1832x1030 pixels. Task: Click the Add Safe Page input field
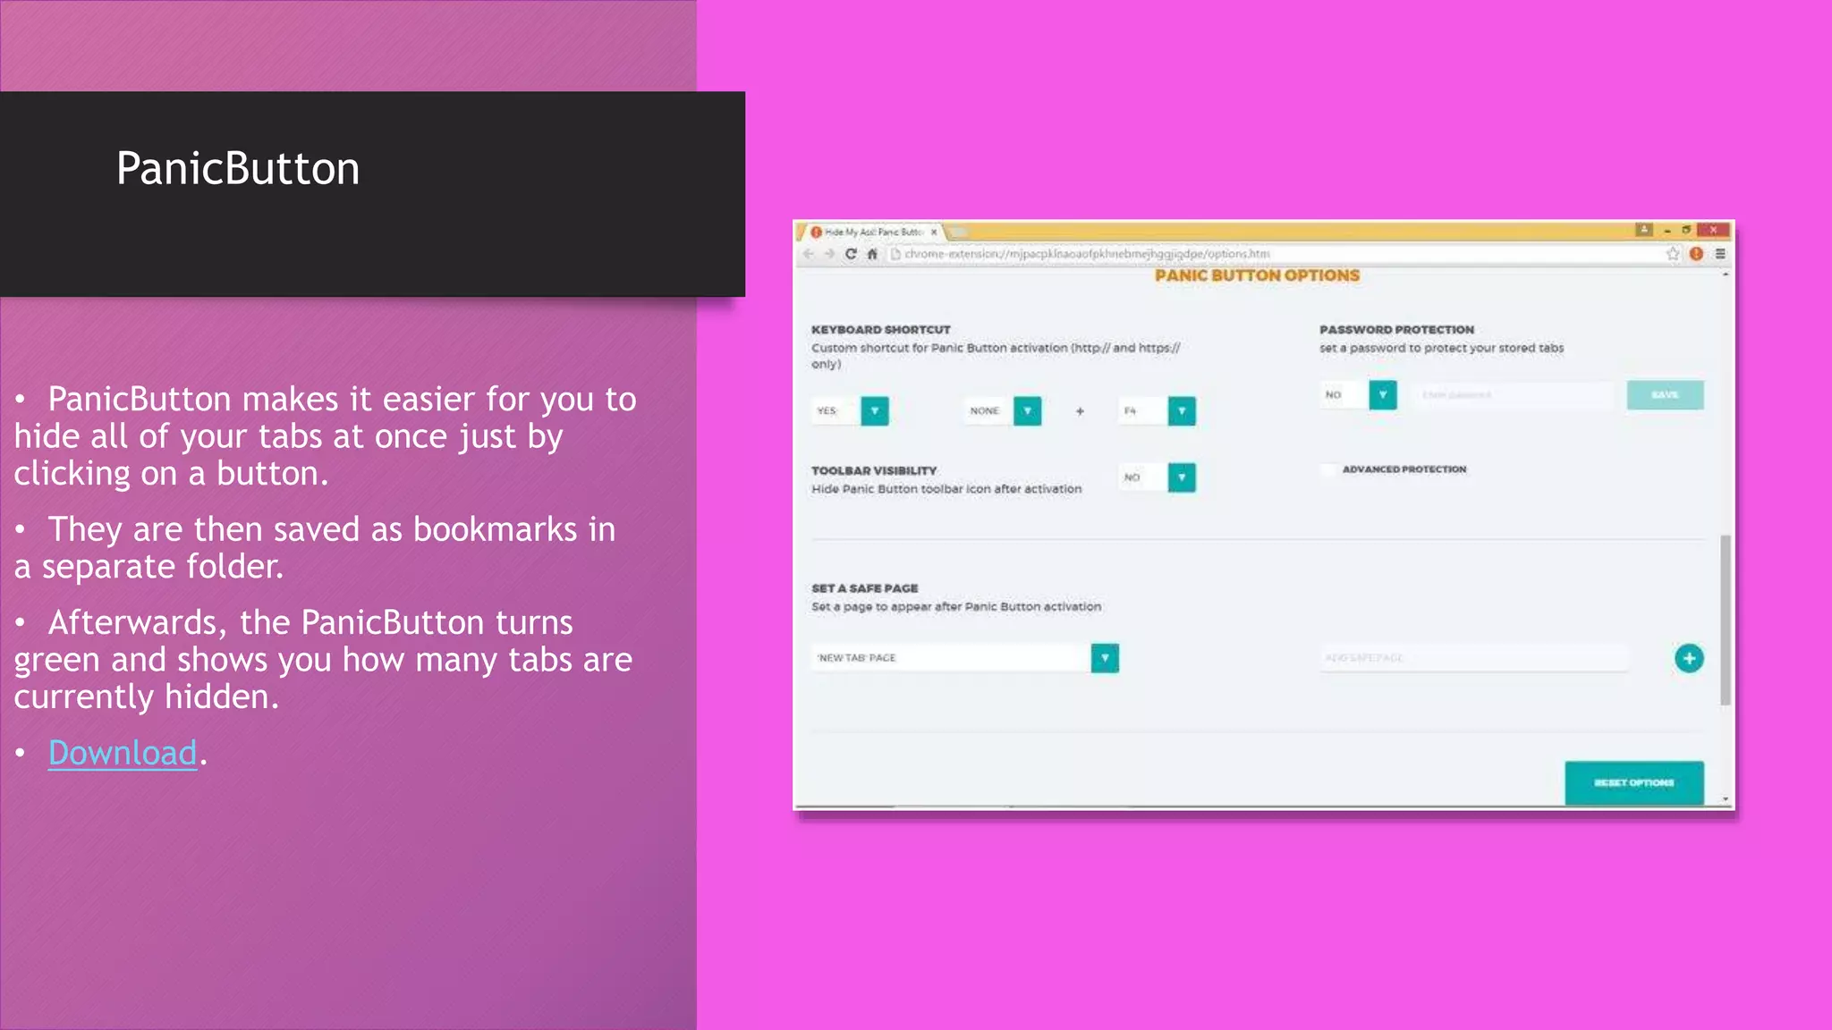coord(1474,658)
